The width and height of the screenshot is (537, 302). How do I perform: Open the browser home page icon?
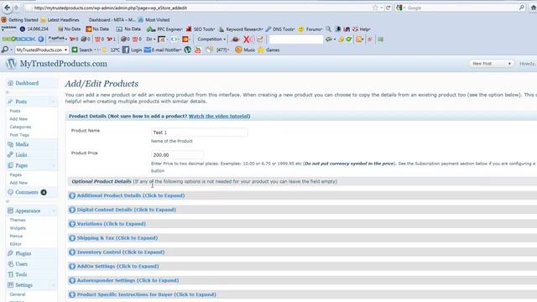point(534,8)
